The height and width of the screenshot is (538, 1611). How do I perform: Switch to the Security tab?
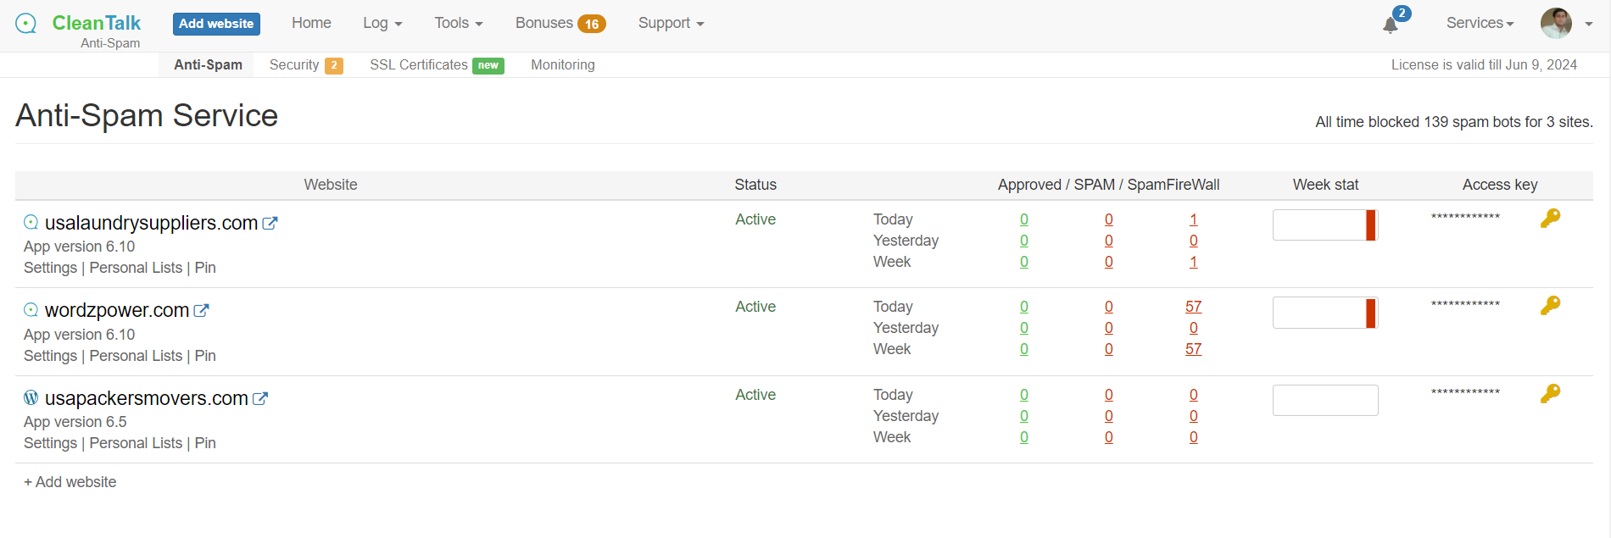click(x=305, y=65)
